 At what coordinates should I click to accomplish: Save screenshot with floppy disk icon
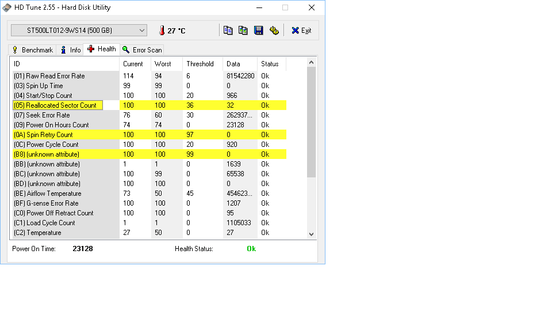[x=258, y=31]
